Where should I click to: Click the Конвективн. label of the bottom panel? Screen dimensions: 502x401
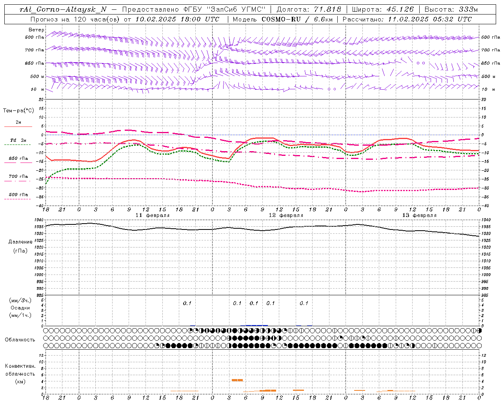pyautogui.click(x=20, y=366)
